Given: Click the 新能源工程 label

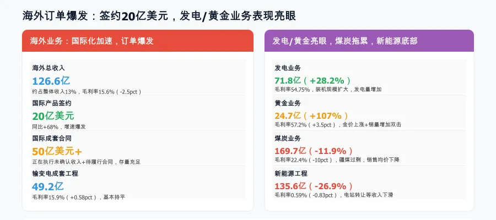Looking at the screenshot, I should pos(291,173).
